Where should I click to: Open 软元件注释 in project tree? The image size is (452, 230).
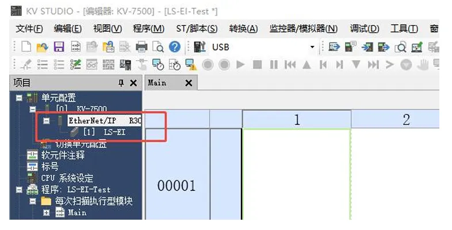pyautogui.click(x=63, y=155)
